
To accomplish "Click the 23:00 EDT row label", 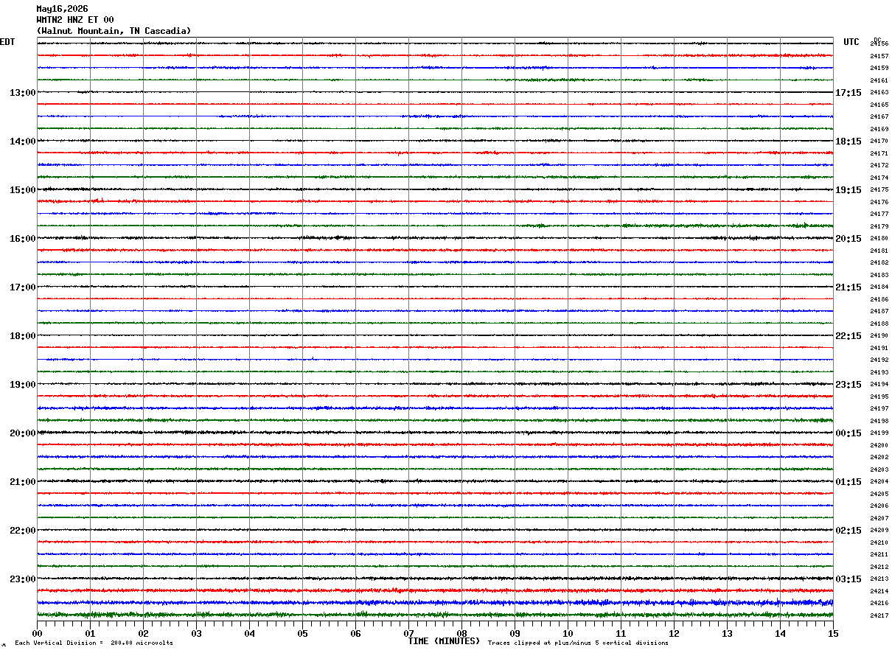I will point(22,579).
